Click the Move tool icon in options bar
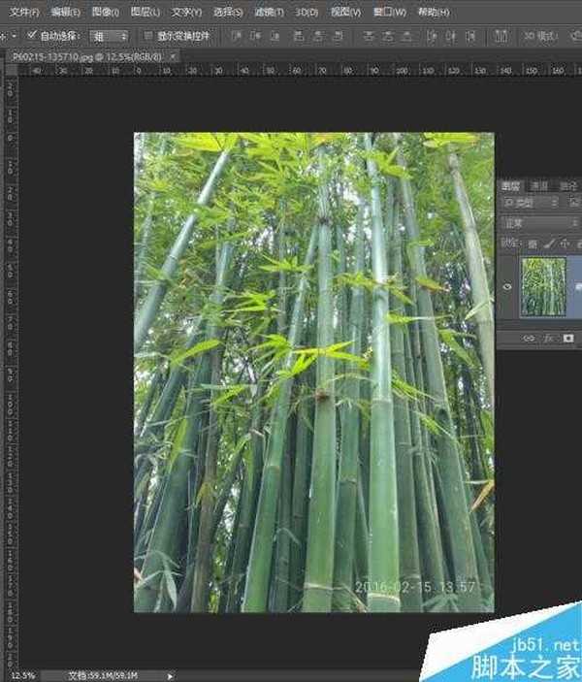The height and width of the screenshot is (682, 582). tap(5, 36)
